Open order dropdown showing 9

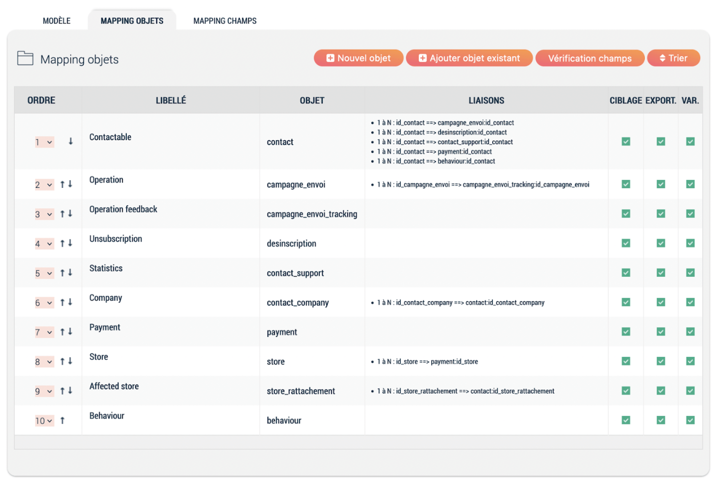pyautogui.click(x=44, y=392)
